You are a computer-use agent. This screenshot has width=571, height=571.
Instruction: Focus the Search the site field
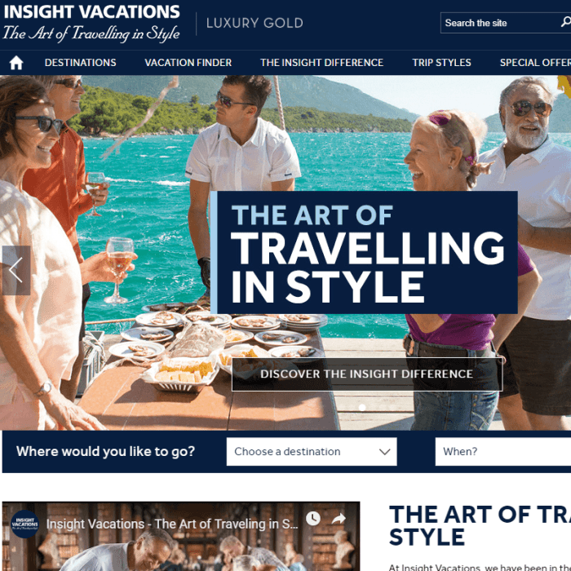coord(499,23)
